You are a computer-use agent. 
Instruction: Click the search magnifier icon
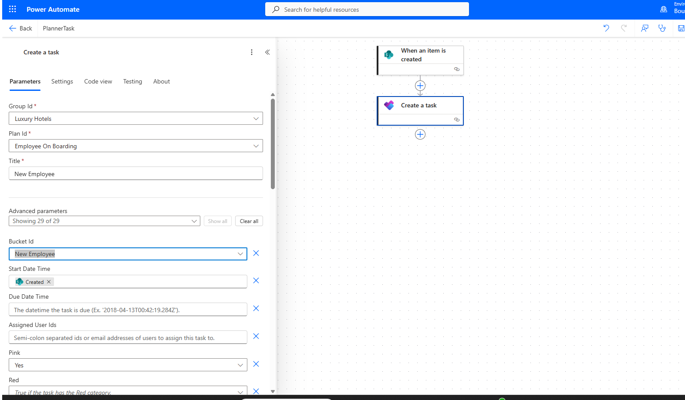pos(276,9)
